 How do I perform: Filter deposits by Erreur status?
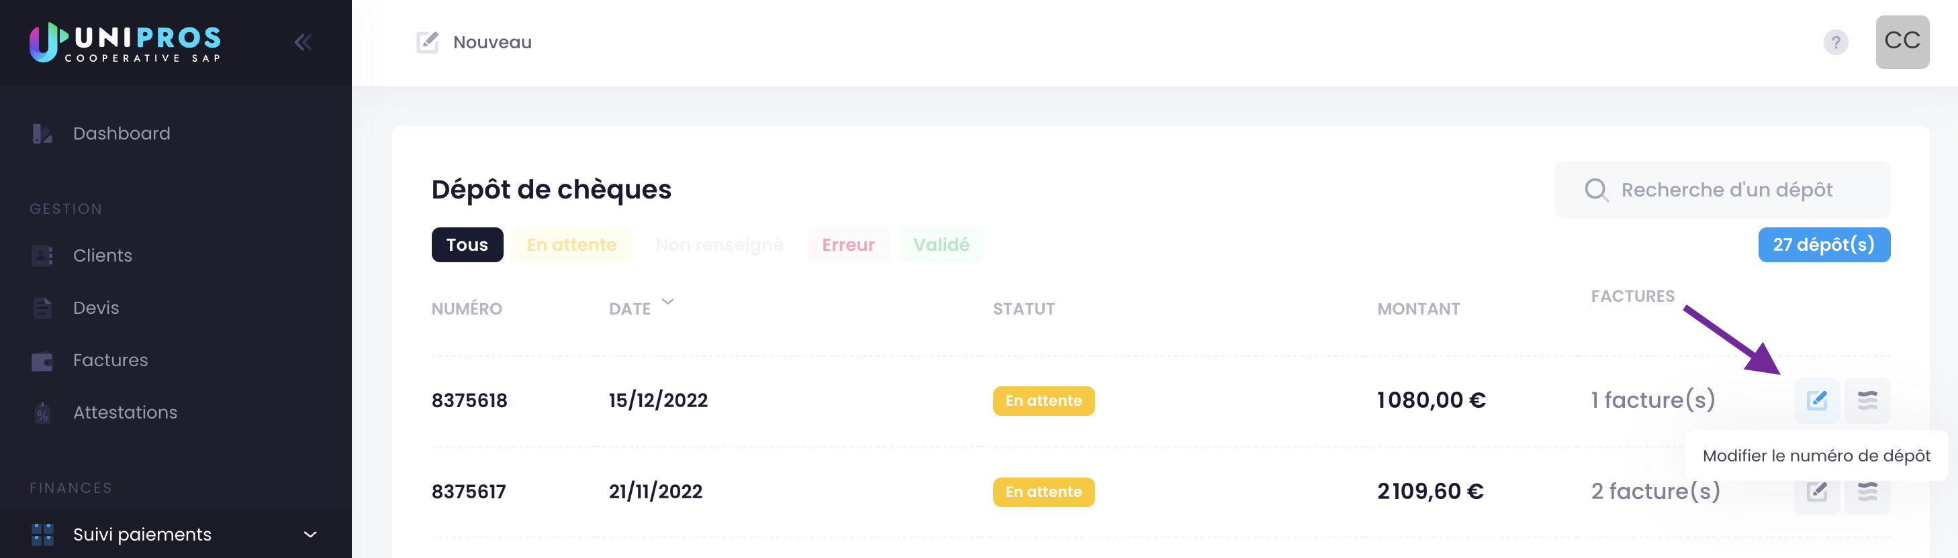coord(848,245)
